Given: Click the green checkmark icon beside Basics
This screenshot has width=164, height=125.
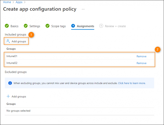Looking at the screenshot, I should pyautogui.click(x=7, y=26).
